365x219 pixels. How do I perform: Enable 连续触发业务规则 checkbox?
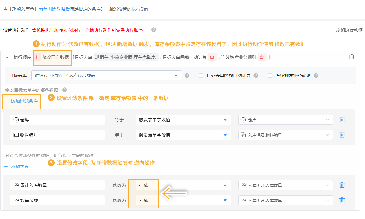pos(270,75)
